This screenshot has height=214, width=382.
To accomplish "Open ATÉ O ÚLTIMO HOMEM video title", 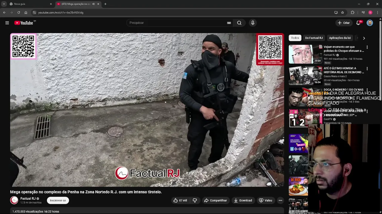I will pyautogui.click(x=344, y=70).
